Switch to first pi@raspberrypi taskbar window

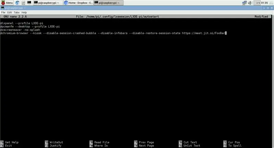48,3
